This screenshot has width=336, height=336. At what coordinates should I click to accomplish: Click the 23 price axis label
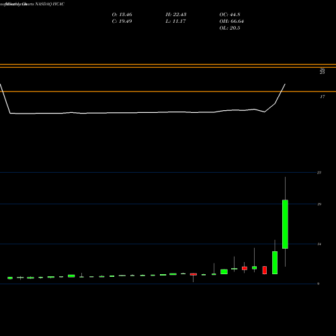point(319,173)
